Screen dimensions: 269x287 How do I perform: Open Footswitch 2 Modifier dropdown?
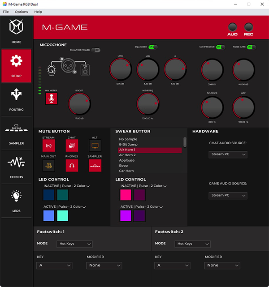[222, 266]
